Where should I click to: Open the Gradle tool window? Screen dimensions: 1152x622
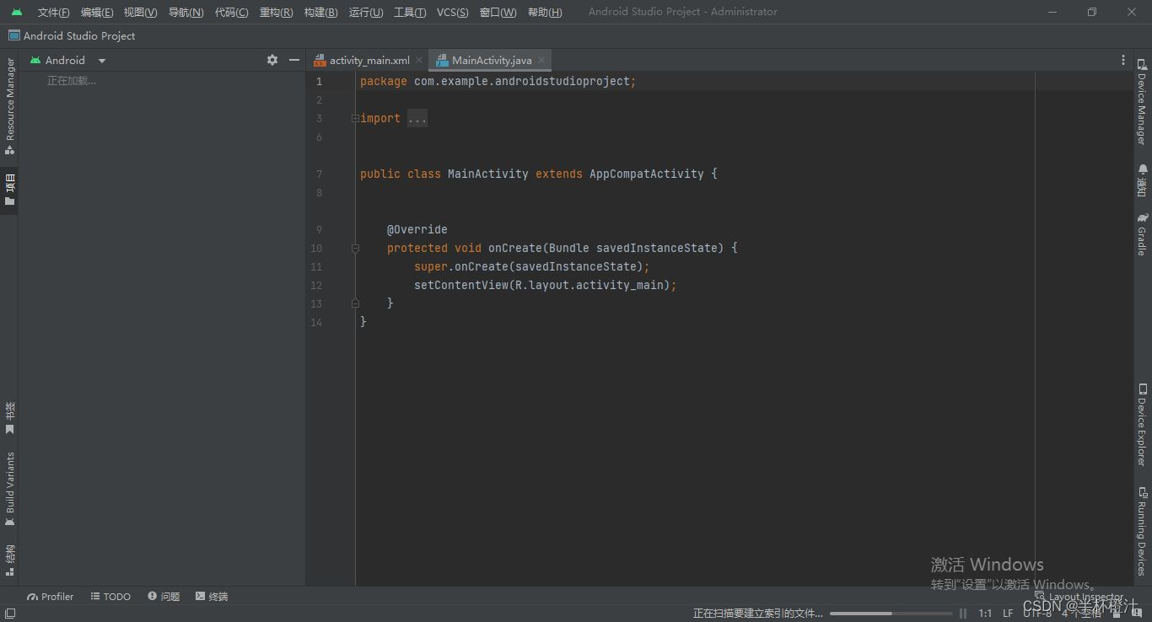pyautogui.click(x=1142, y=234)
